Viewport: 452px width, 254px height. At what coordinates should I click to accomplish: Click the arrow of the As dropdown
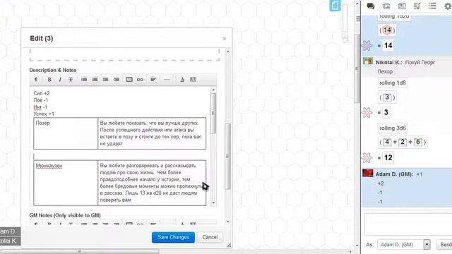(x=427, y=245)
